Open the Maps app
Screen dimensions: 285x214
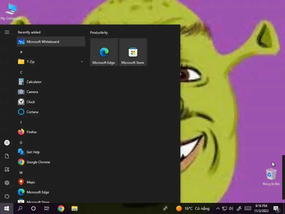pyautogui.click(x=51, y=182)
